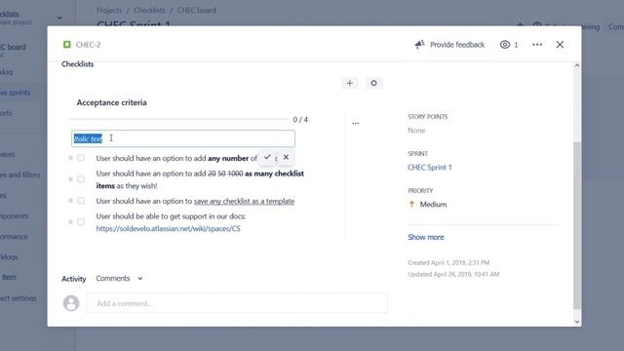Image resolution: width=624 pixels, height=351 pixels.
Task: Check the 'get support in our docs' item
Action: click(x=81, y=222)
